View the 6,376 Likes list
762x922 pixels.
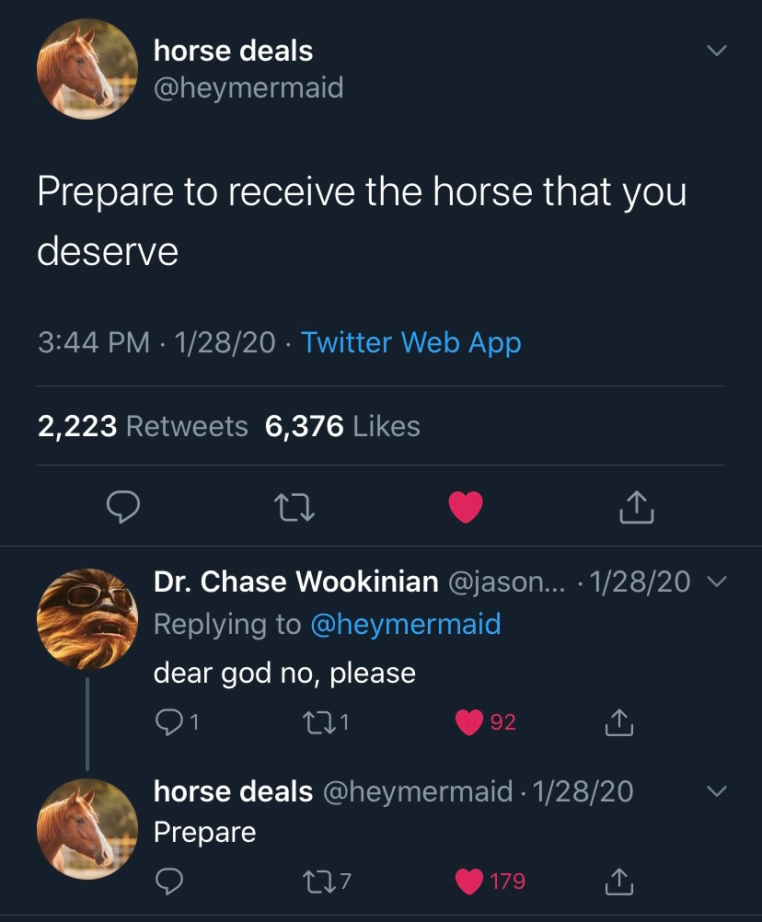pos(341,426)
